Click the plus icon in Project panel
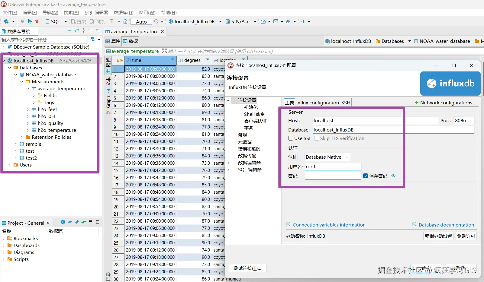Image resolution: width=484 pixels, height=282 pixels. [77, 222]
